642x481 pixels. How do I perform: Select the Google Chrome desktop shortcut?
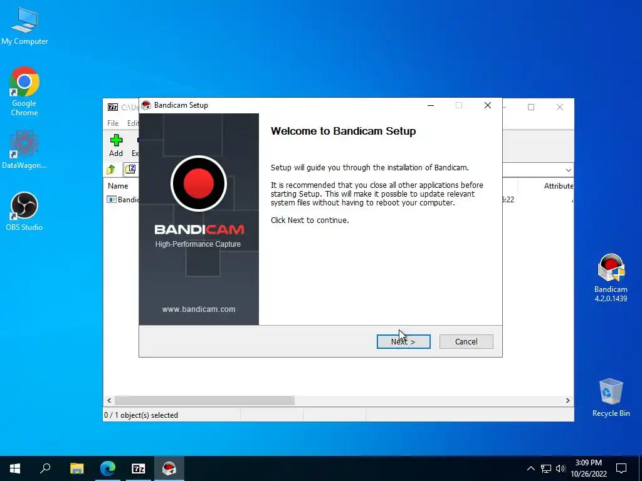click(x=24, y=91)
